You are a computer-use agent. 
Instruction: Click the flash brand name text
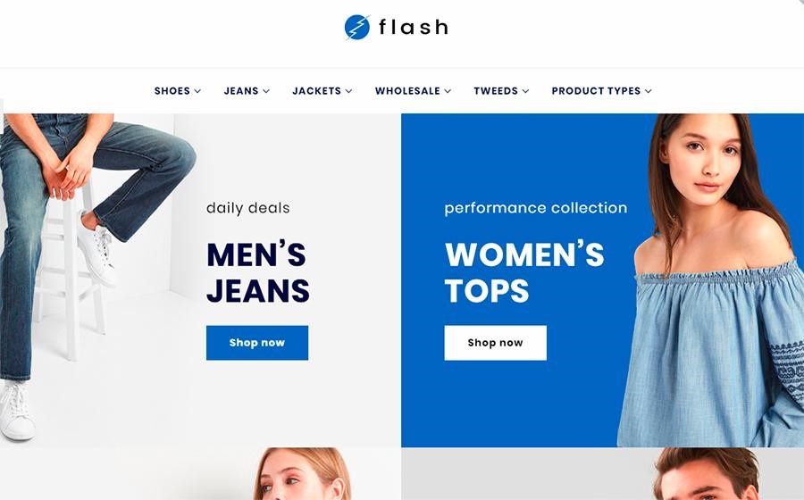pos(414,27)
